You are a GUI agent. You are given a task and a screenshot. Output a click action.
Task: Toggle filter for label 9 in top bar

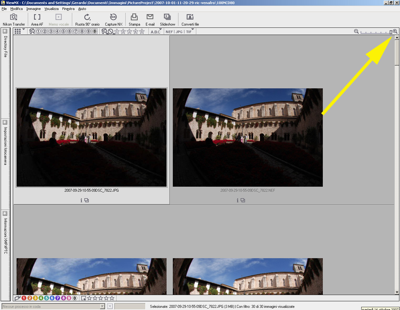tap(88, 31)
